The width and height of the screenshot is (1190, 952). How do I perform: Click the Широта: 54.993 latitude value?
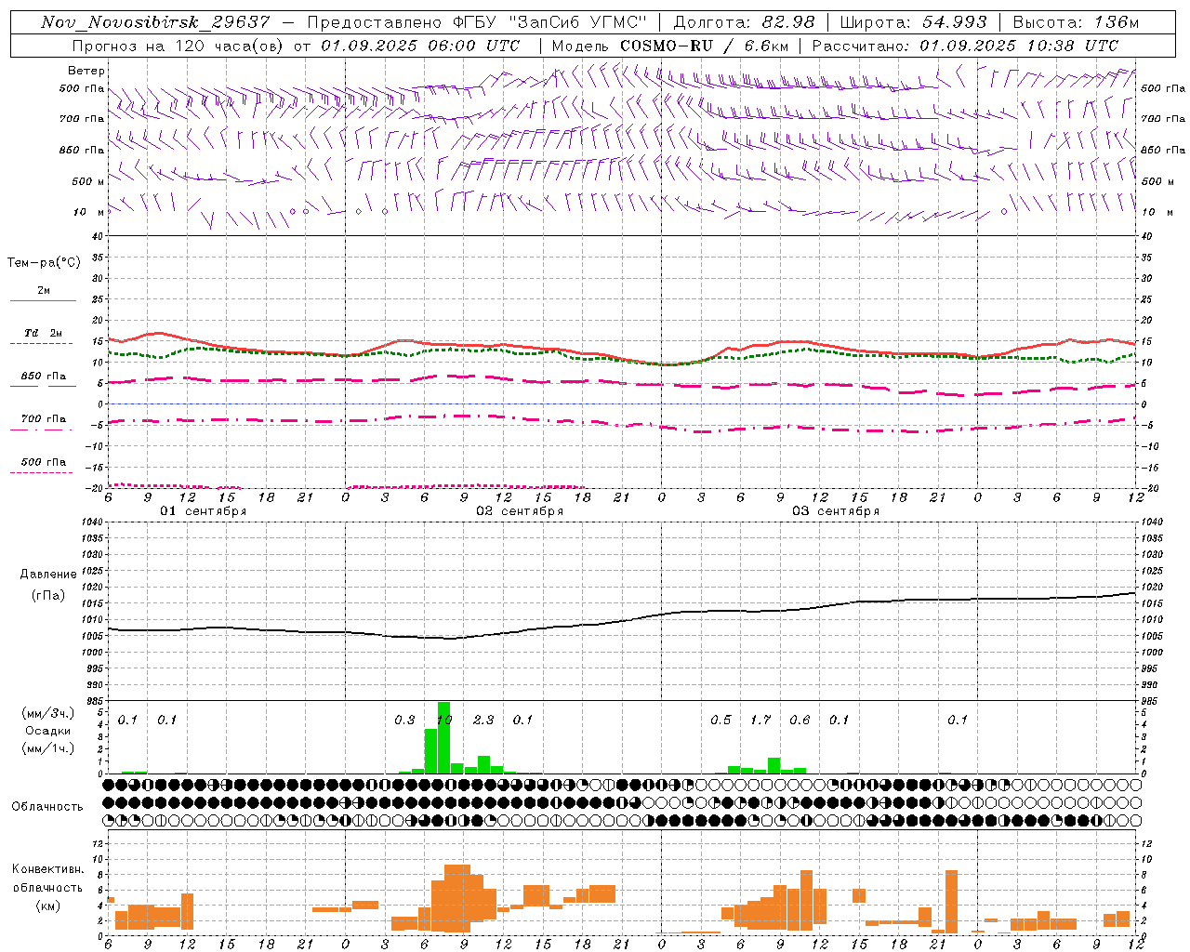(x=914, y=22)
